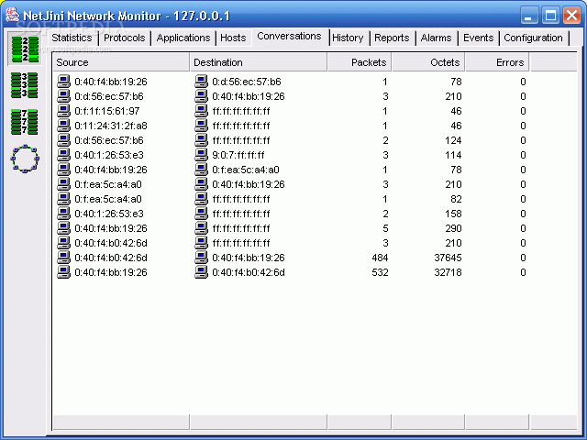The width and height of the screenshot is (587, 440).
Task: Open the Hosts tab
Action: coord(233,38)
